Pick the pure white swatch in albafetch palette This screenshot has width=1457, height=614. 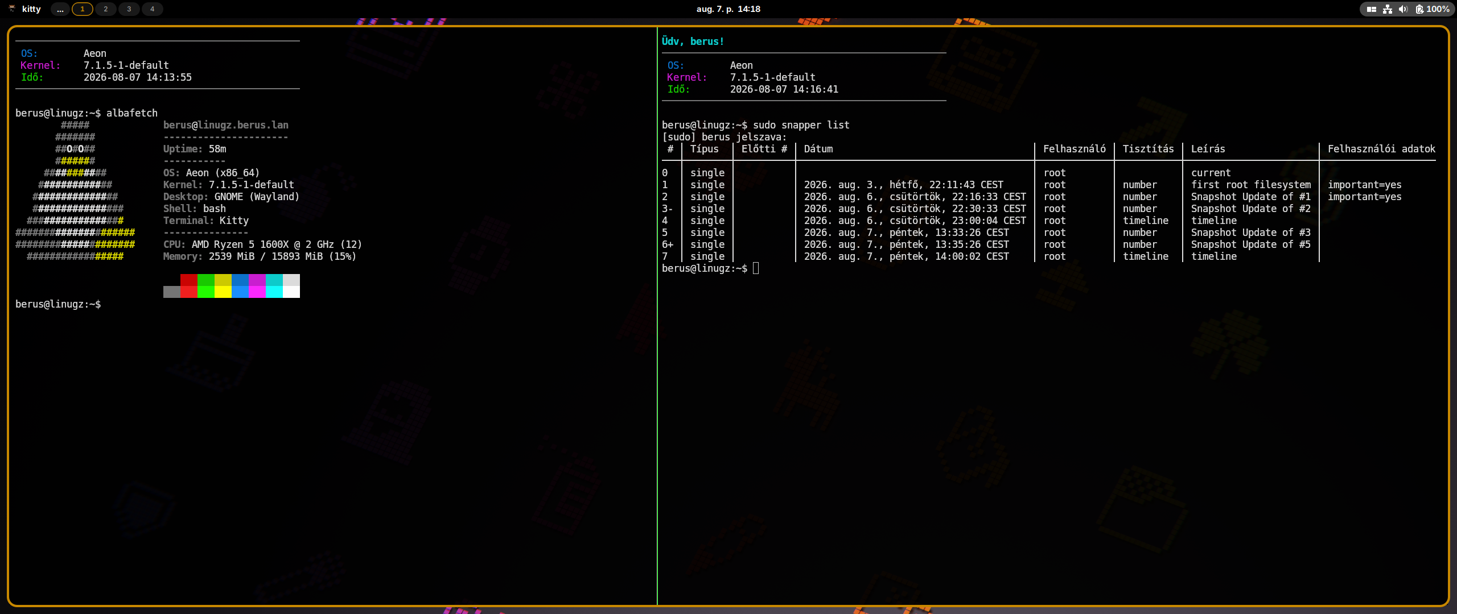pos(291,292)
